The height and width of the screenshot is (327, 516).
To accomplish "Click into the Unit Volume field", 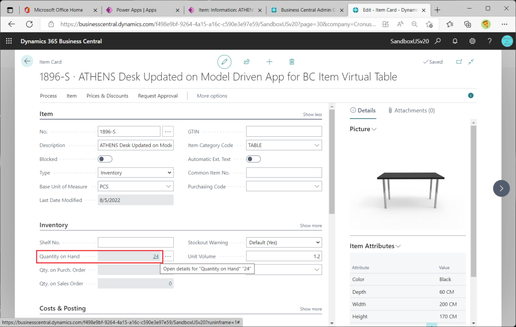I will [284, 256].
